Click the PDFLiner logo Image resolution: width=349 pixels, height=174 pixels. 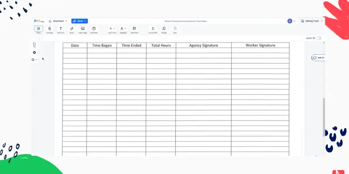coord(39,21)
